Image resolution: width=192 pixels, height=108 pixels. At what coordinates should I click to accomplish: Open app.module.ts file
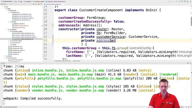pos(14,54)
